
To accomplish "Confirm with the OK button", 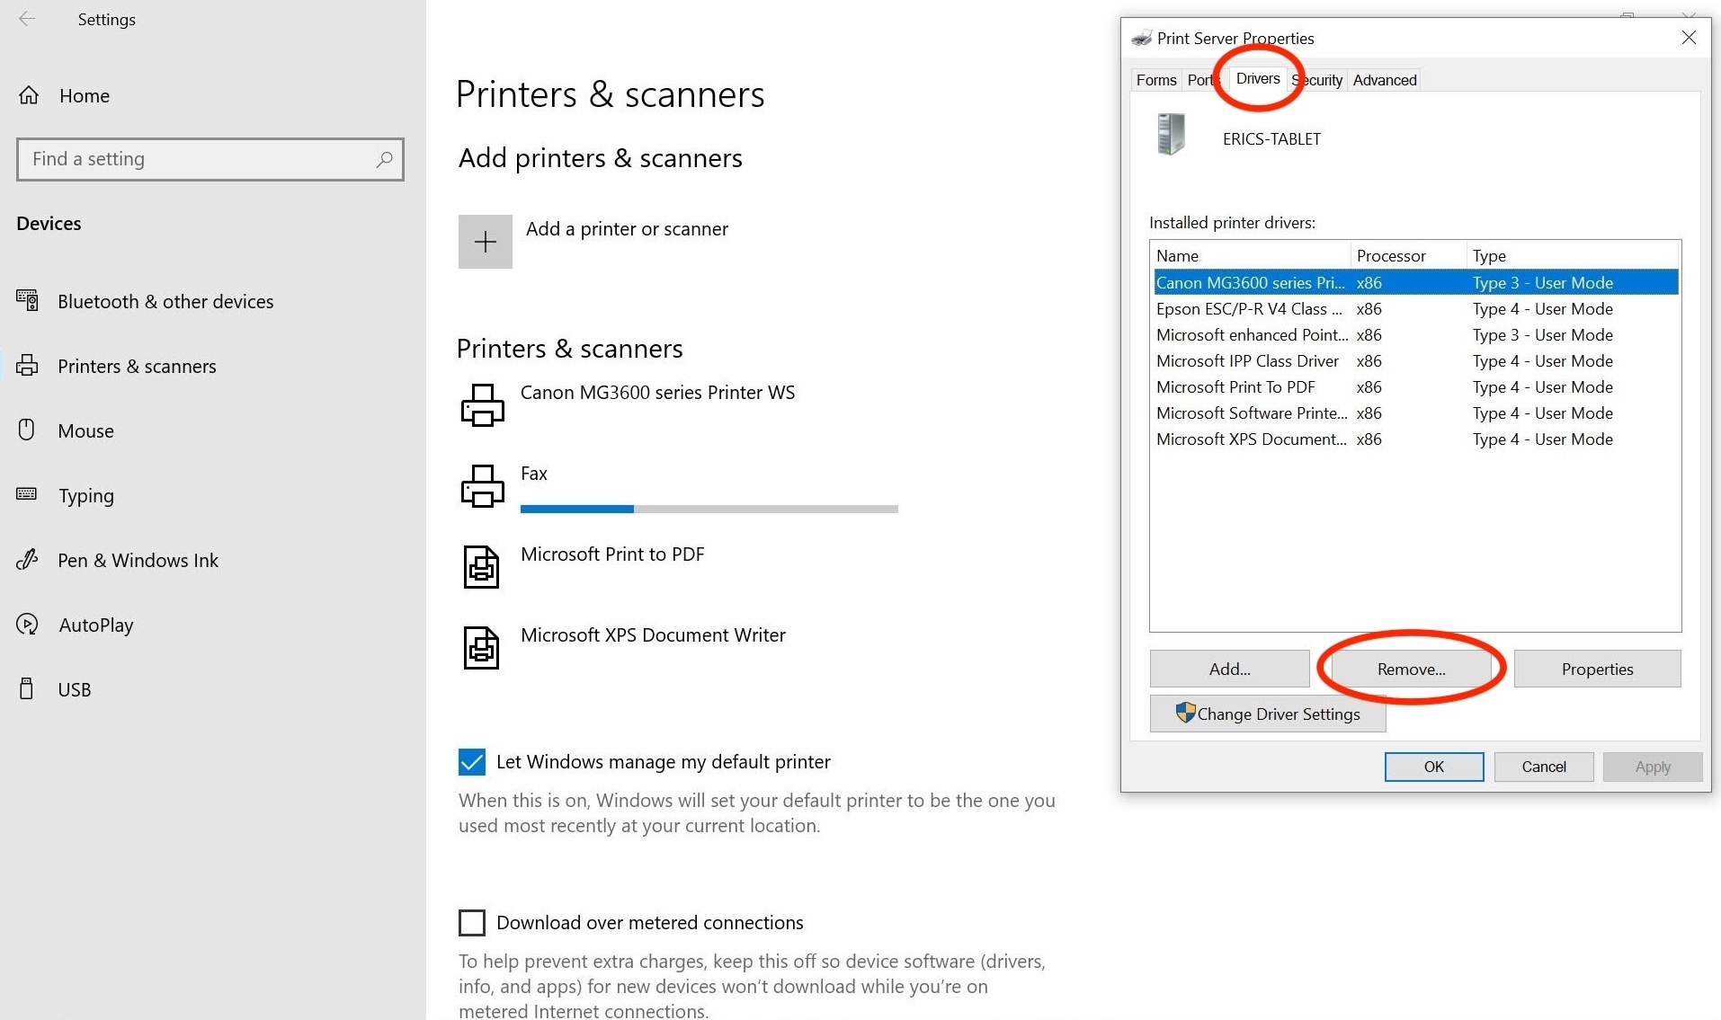I will click(1434, 767).
